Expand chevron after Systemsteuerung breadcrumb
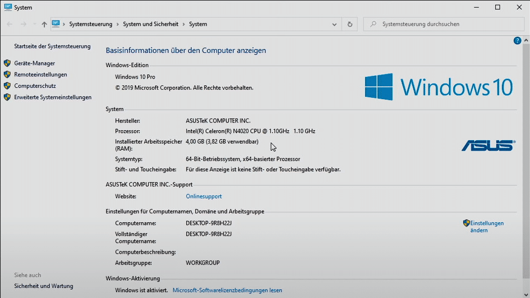530x298 pixels. pos(118,24)
